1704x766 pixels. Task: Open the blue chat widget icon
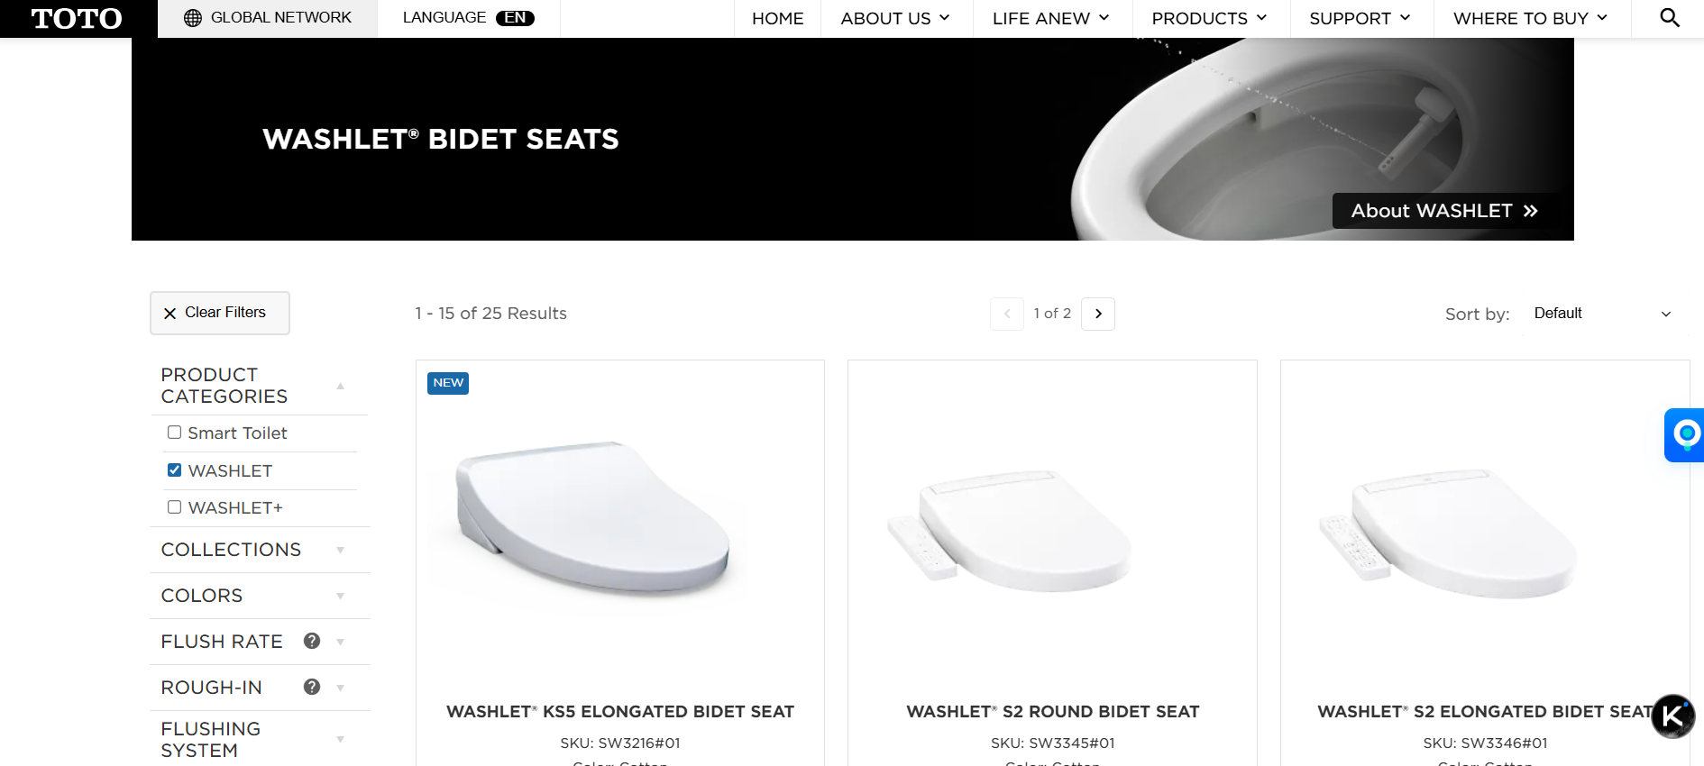tap(1686, 435)
